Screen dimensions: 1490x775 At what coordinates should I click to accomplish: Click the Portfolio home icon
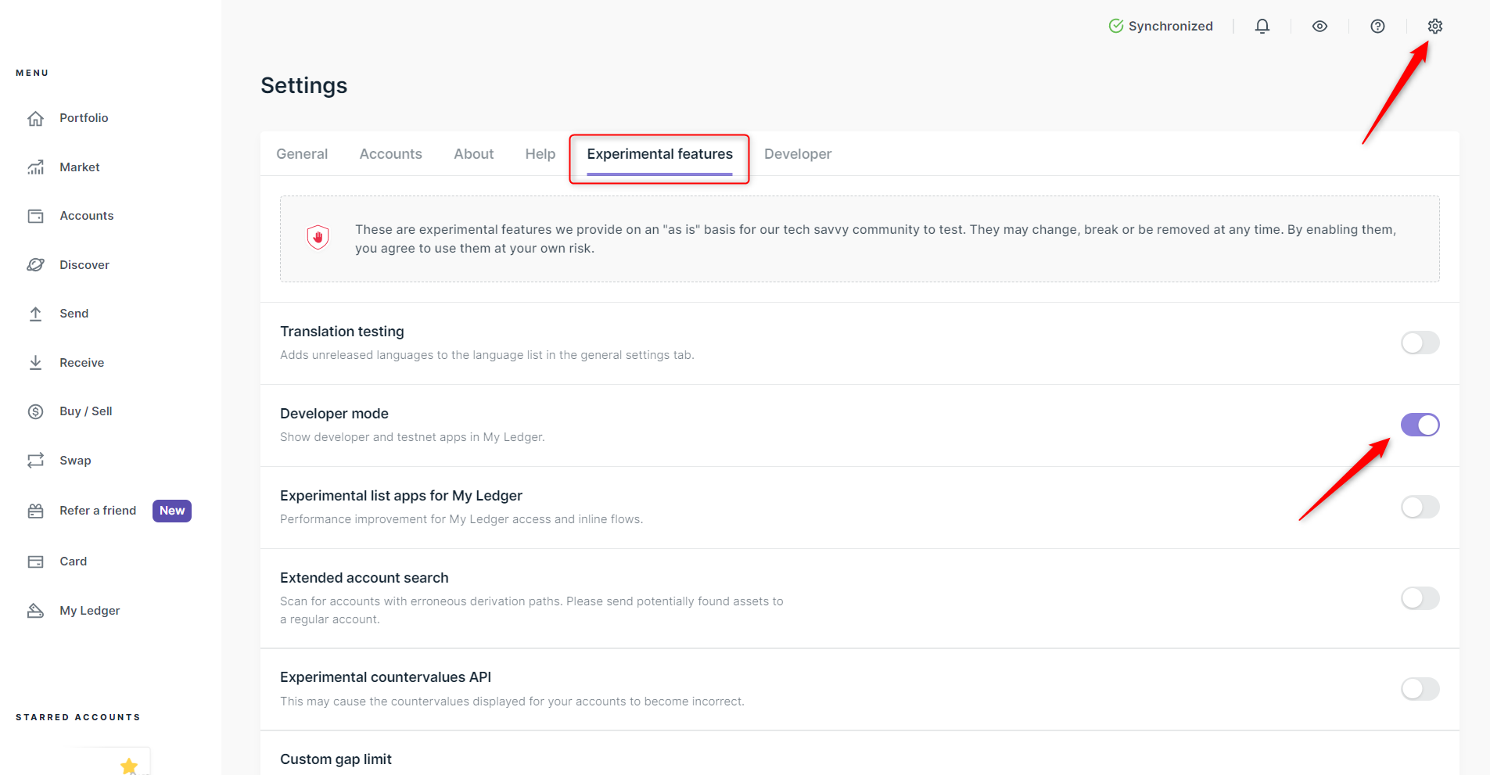35,118
